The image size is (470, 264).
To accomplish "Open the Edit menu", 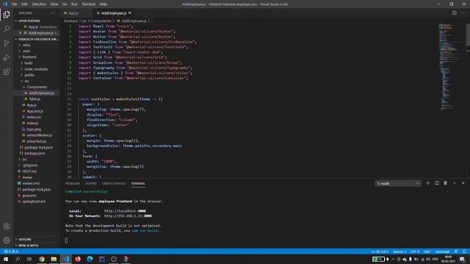I will 24,4.
